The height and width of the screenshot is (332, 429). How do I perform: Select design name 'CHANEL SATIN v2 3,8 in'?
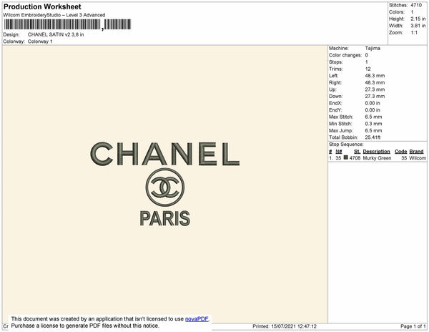click(x=56, y=35)
